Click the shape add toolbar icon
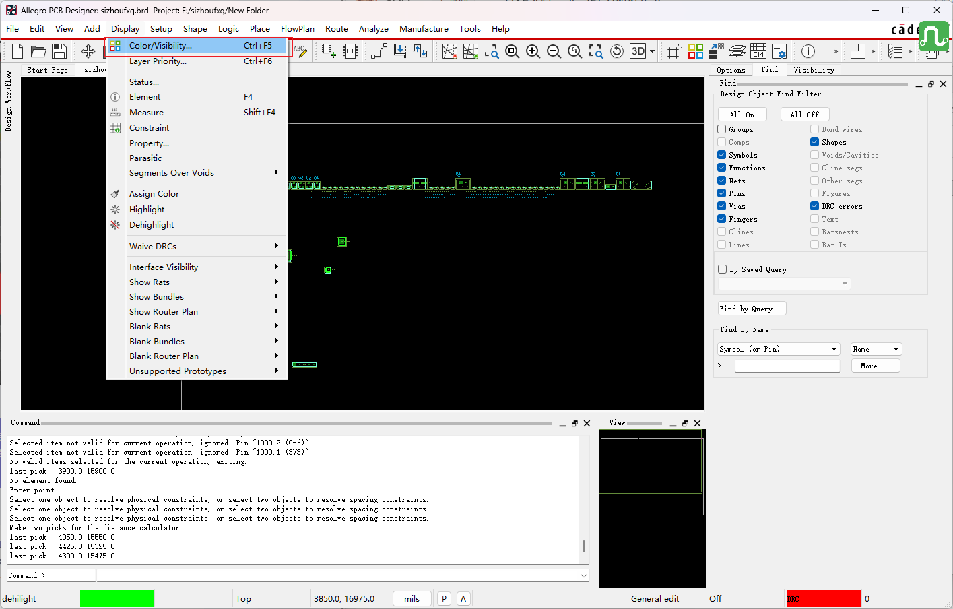Screen dimensions: 953x609 click(x=858, y=51)
